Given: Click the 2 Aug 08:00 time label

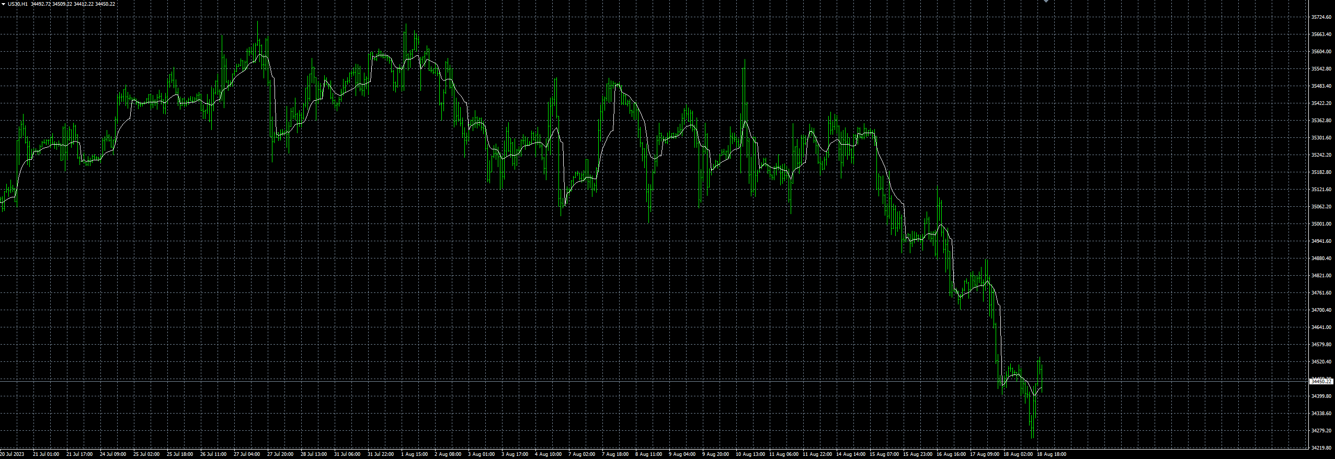Looking at the screenshot, I should tap(448, 454).
